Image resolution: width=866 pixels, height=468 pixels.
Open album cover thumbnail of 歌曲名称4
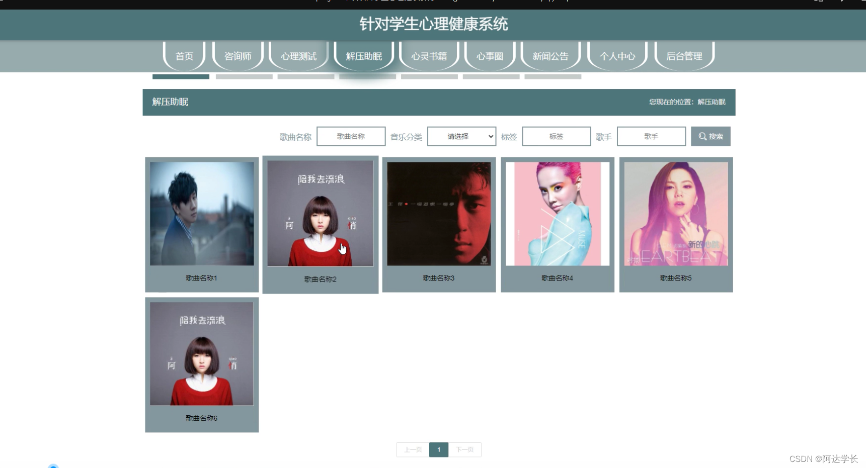coord(558,214)
